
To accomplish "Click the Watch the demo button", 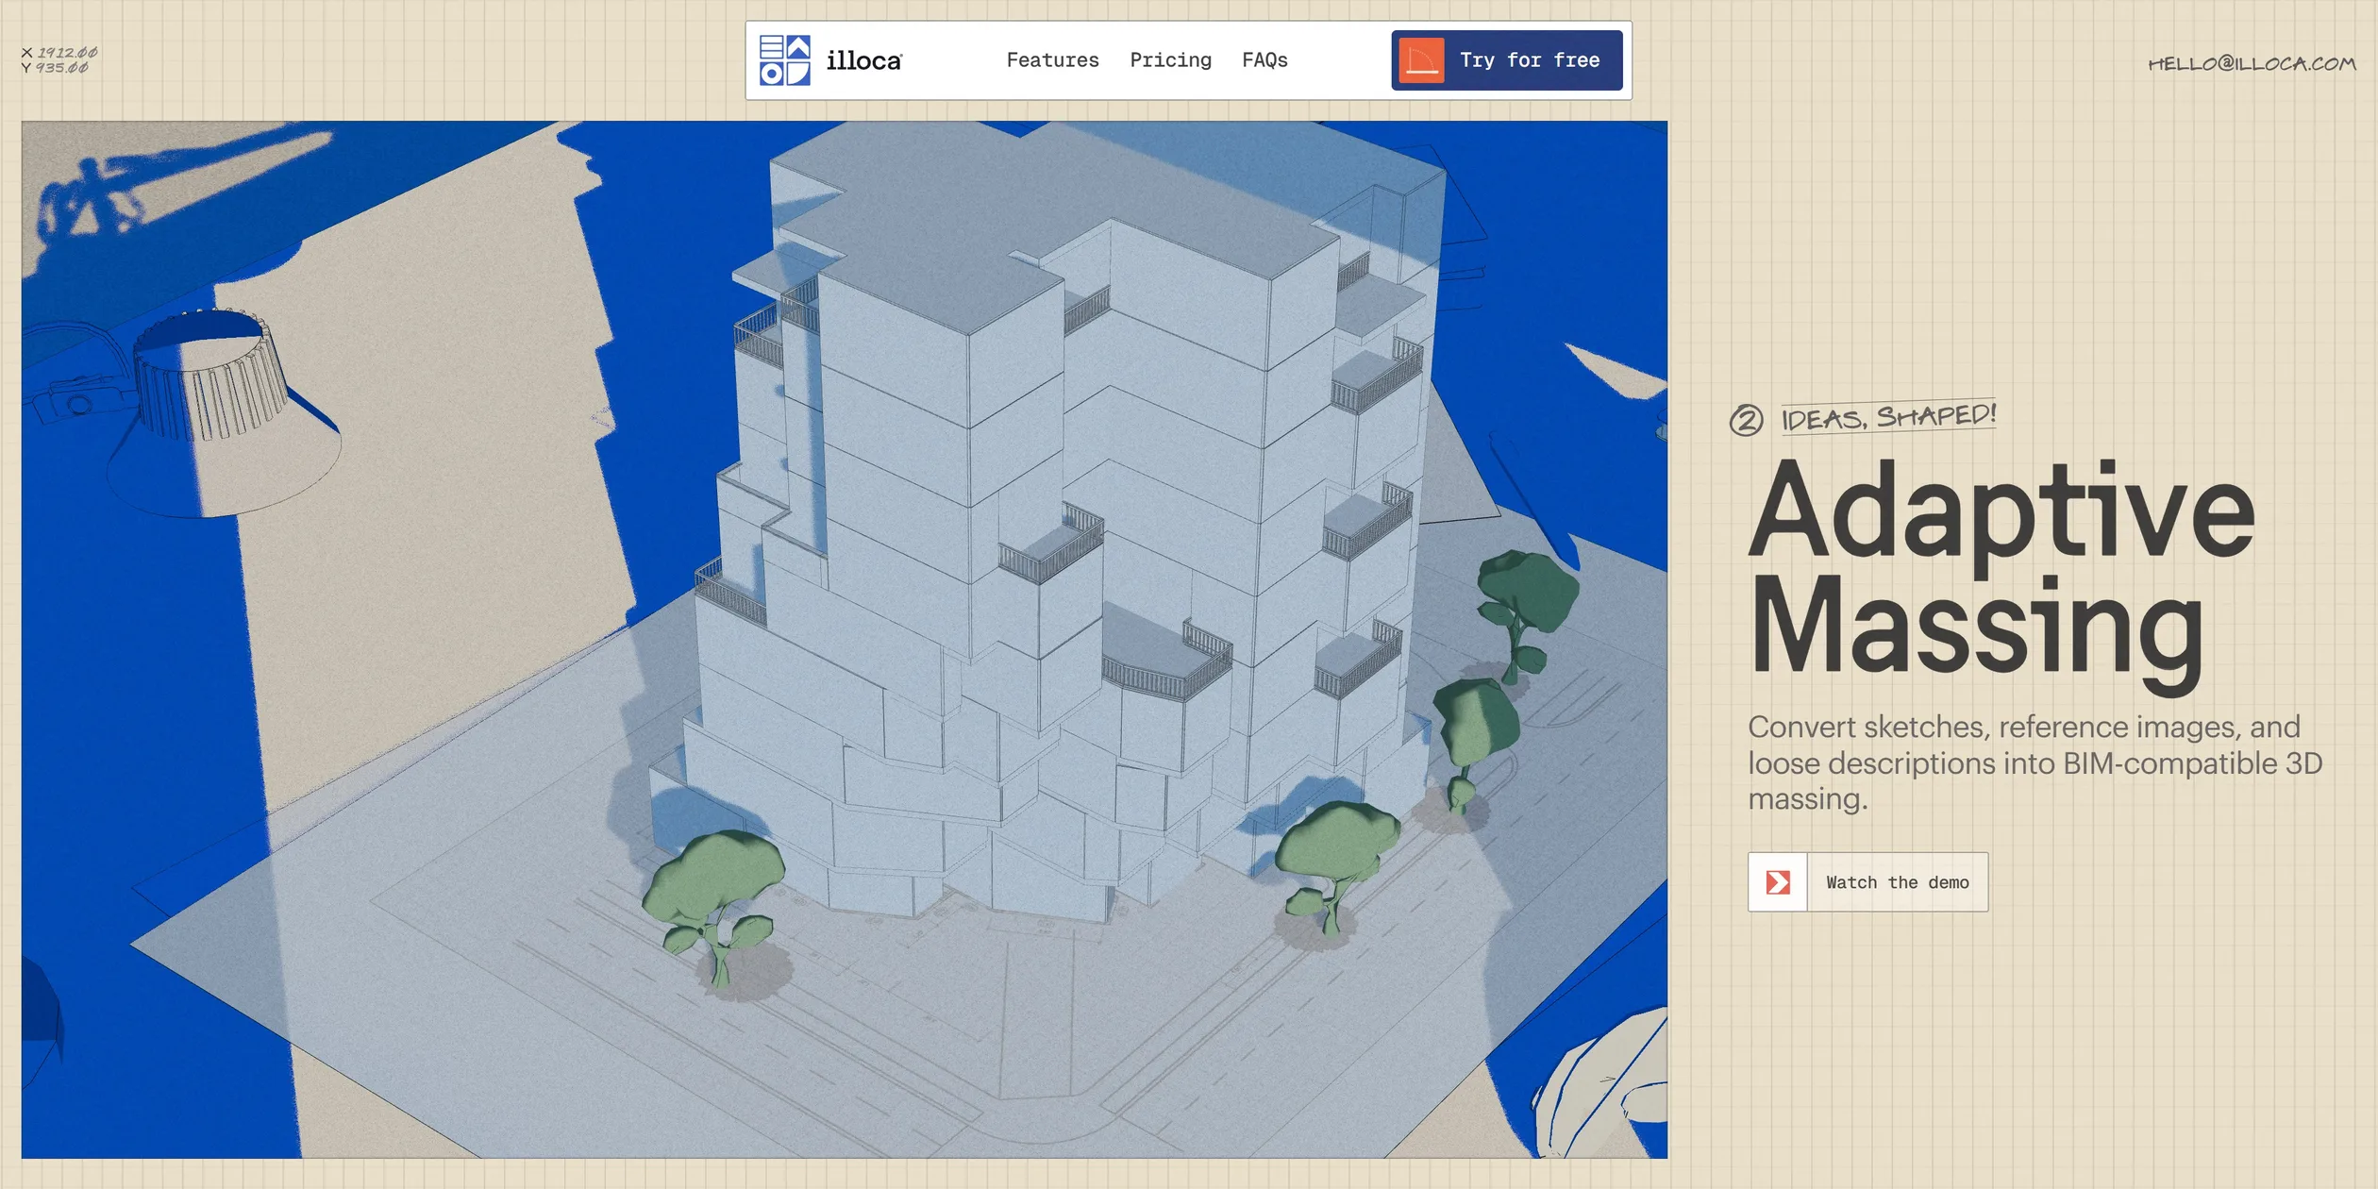I will (1867, 881).
